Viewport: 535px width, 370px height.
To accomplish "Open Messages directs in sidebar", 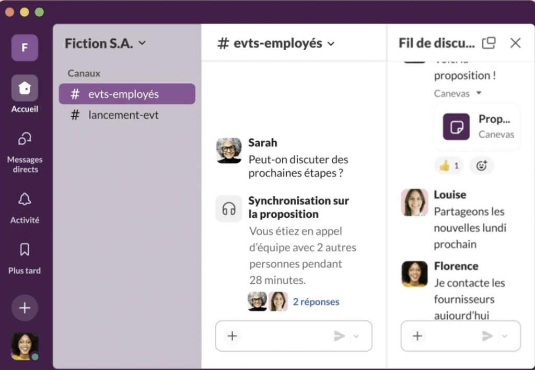I will (x=25, y=139).
